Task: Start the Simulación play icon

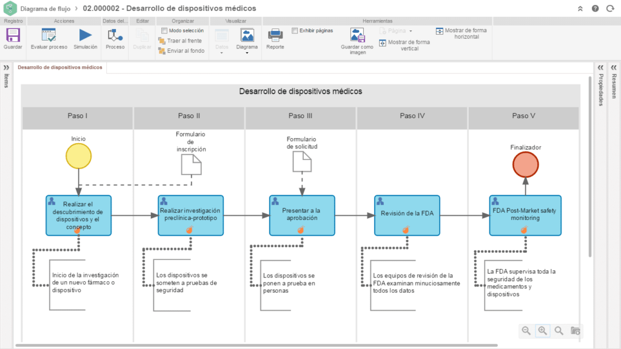Action: 86,36
